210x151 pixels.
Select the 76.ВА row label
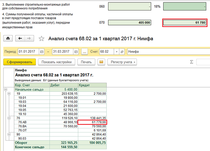(x=22, y=126)
